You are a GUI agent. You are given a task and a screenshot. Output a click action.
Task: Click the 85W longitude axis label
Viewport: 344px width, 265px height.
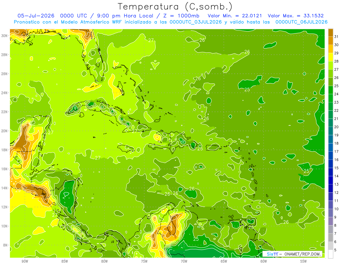(x=64, y=261)
